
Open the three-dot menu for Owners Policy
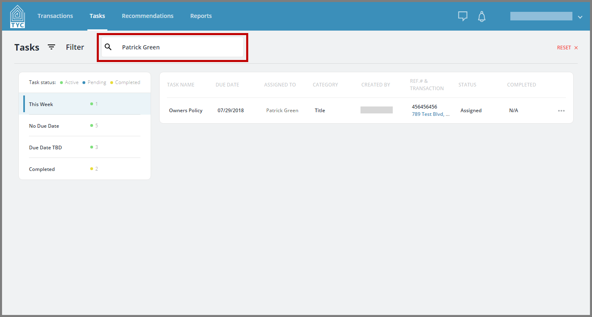coord(561,111)
